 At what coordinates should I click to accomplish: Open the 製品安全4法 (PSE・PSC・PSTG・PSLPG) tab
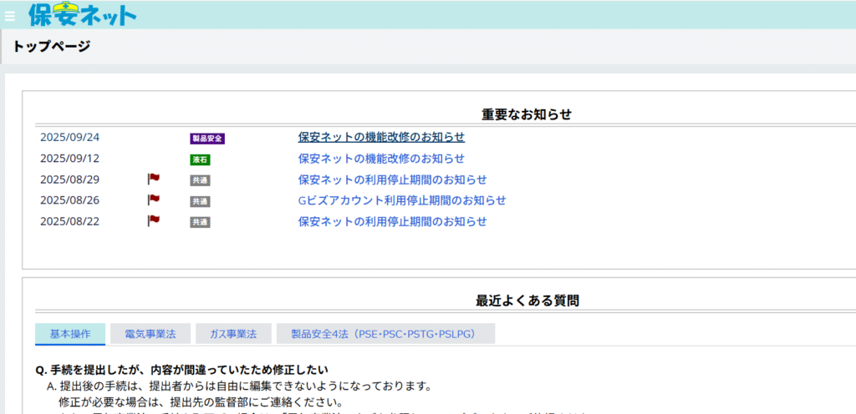385,334
